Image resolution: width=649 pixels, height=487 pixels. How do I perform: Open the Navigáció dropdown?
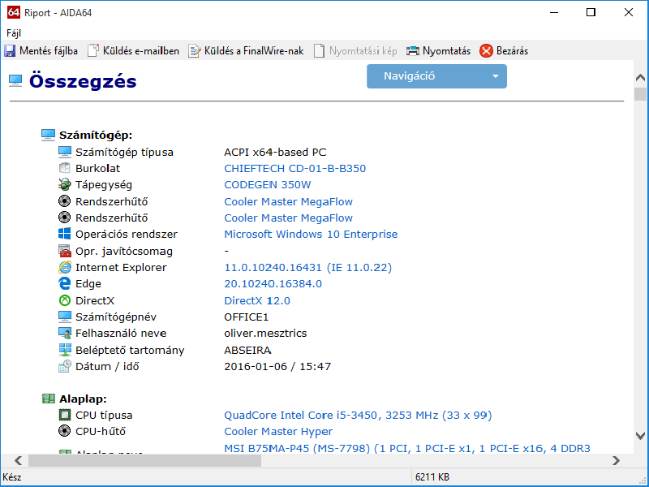click(436, 76)
